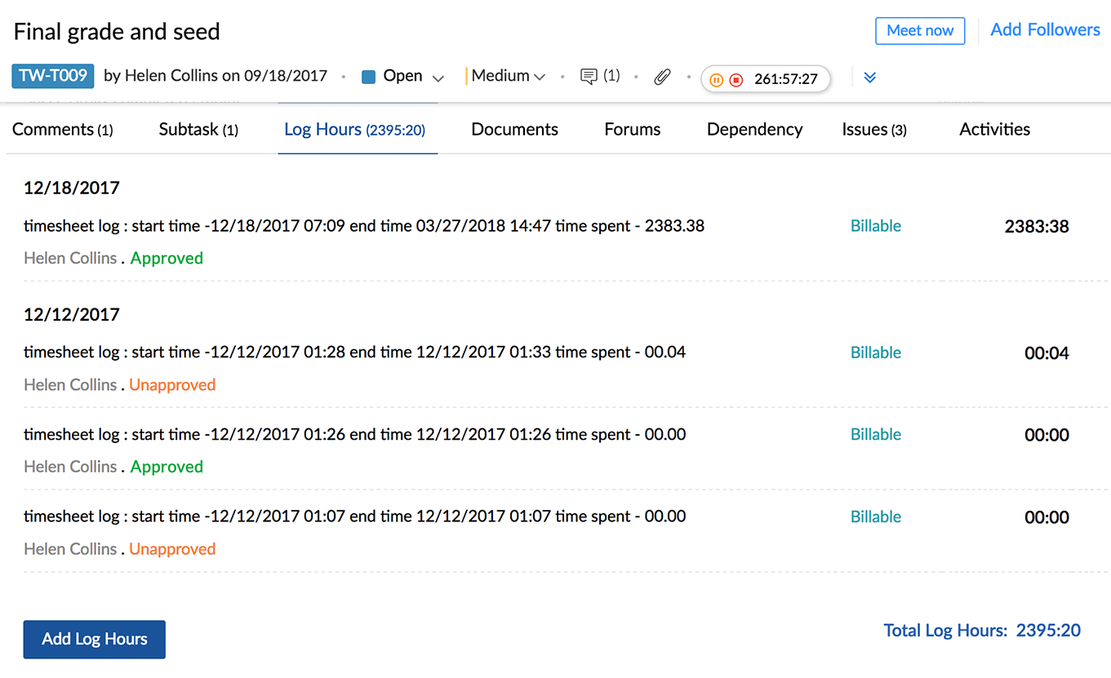Expand details with double chevron icon

click(869, 78)
